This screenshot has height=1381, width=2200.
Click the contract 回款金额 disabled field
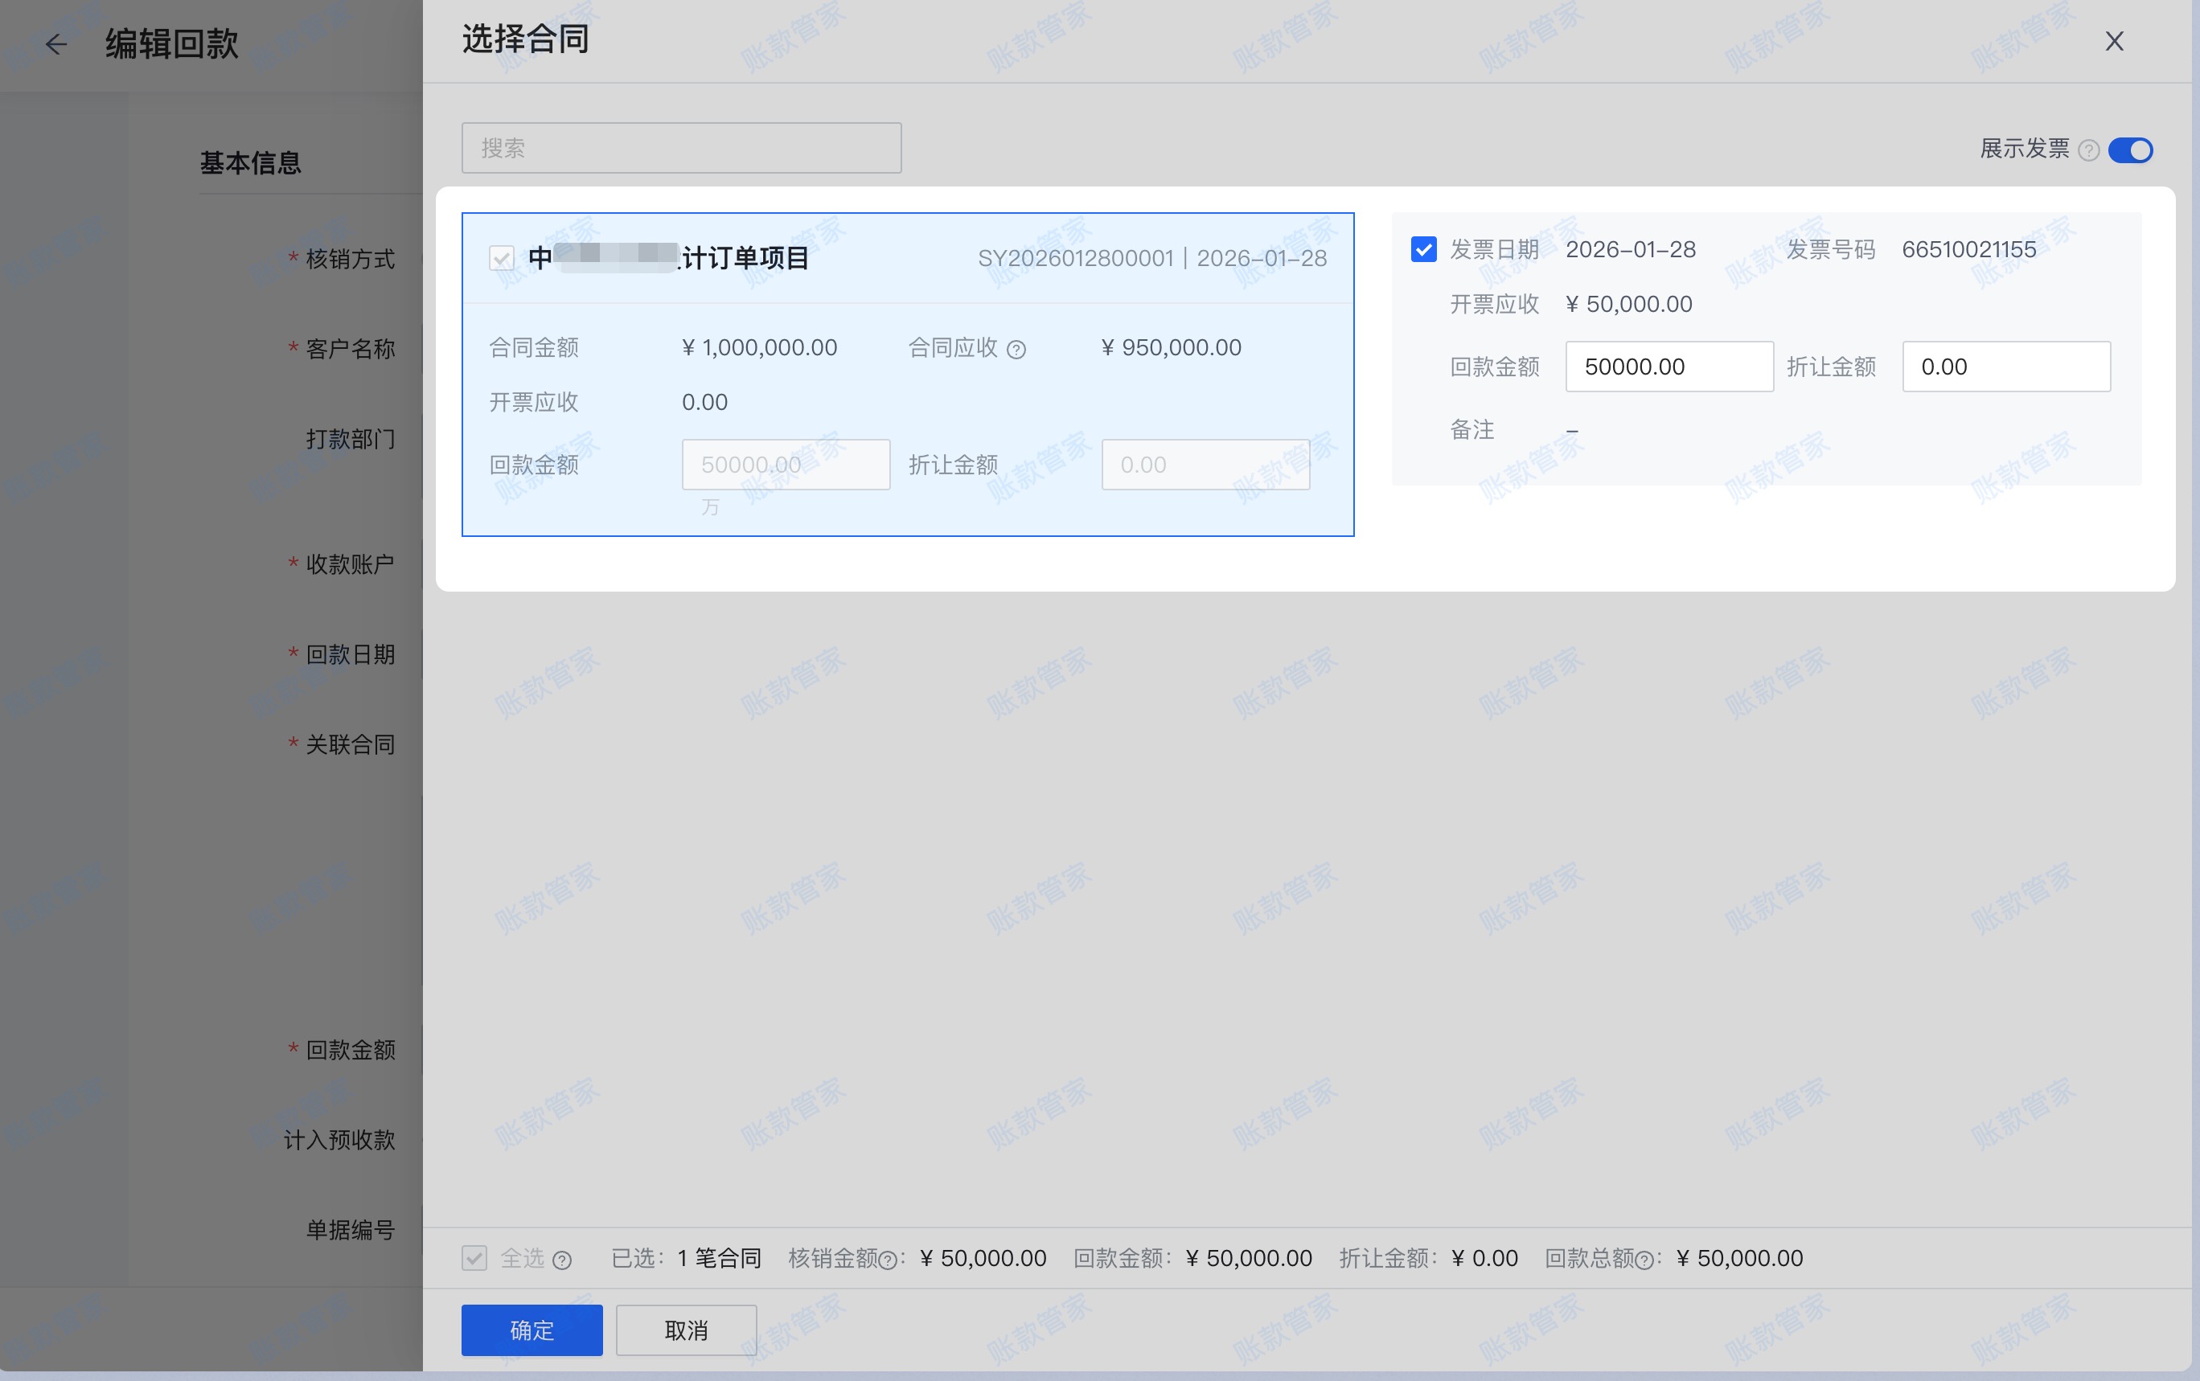tap(786, 464)
